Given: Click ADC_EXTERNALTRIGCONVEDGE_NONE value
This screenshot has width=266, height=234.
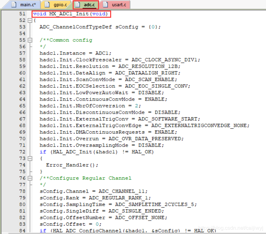Looking at the screenshot, I should click(199, 126).
